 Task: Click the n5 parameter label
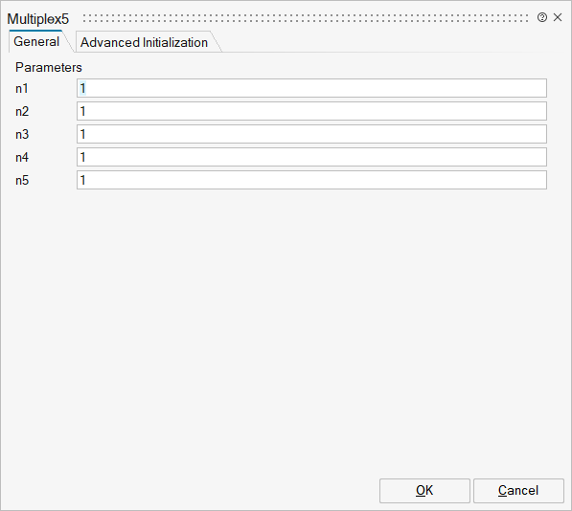(x=22, y=180)
